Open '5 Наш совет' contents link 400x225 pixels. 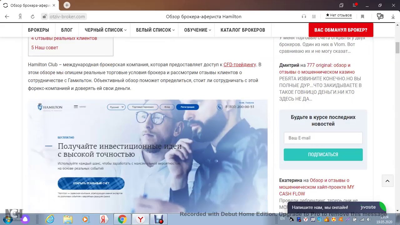pyautogui.click(x=45, y=47)
